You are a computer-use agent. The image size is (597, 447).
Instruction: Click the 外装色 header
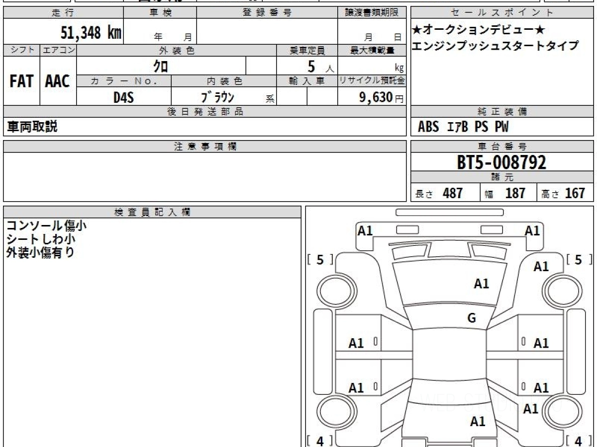coord(177,50)
